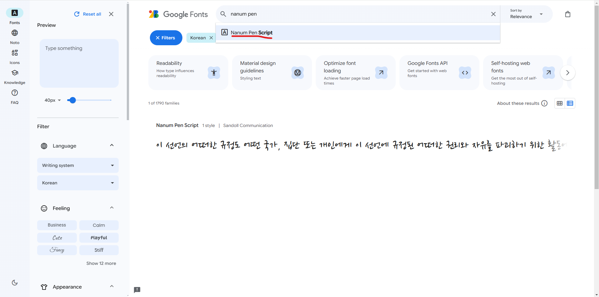Click the feedback exclamation icon
Screen dimensions: 599x297
[x=137, y=290]
